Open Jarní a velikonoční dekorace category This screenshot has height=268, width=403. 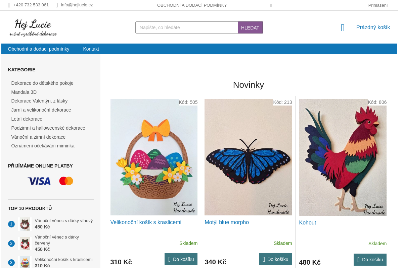[41, 110]
